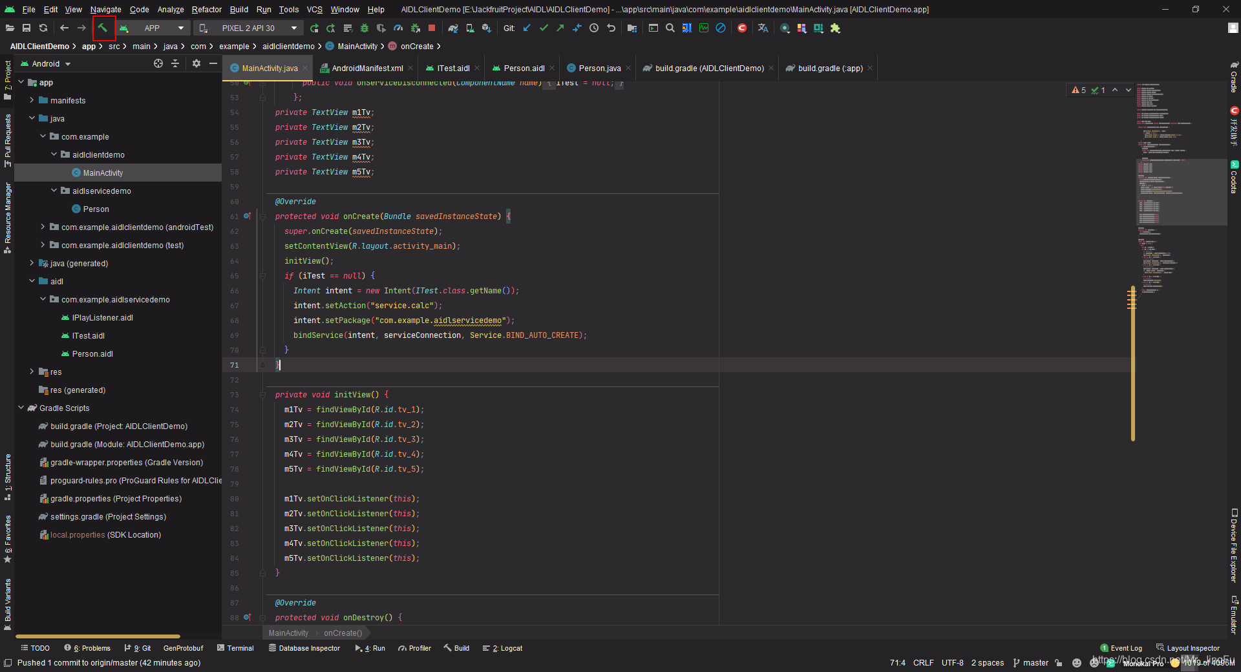Click Git Update Project blue arrow

[x=527, y=28]
